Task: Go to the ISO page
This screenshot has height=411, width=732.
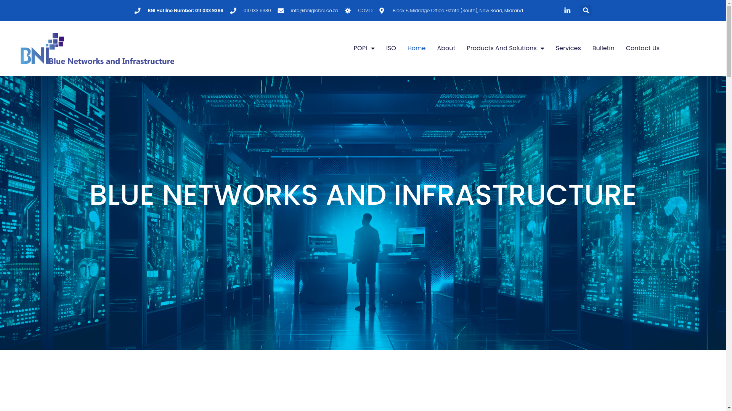Action: pos(391,48)
